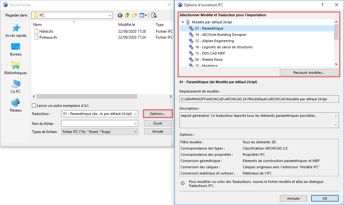Open the view menu icon
This screenshot has height=205, width=344.
(143, 15)
